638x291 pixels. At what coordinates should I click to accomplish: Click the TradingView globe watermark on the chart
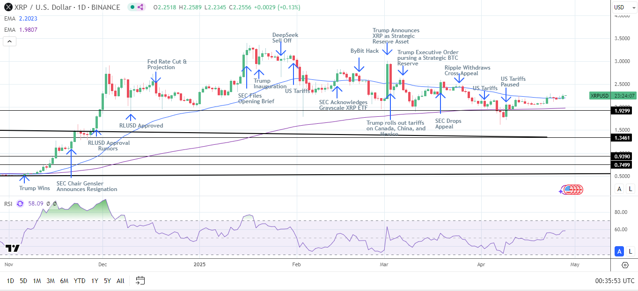tap(572, 189)
